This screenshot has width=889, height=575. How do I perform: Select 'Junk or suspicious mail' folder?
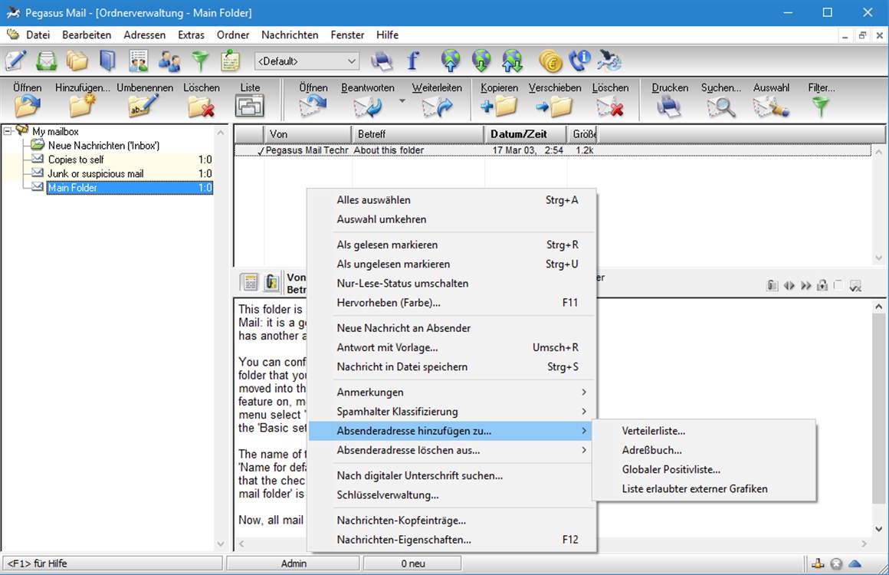pos(95,173)
